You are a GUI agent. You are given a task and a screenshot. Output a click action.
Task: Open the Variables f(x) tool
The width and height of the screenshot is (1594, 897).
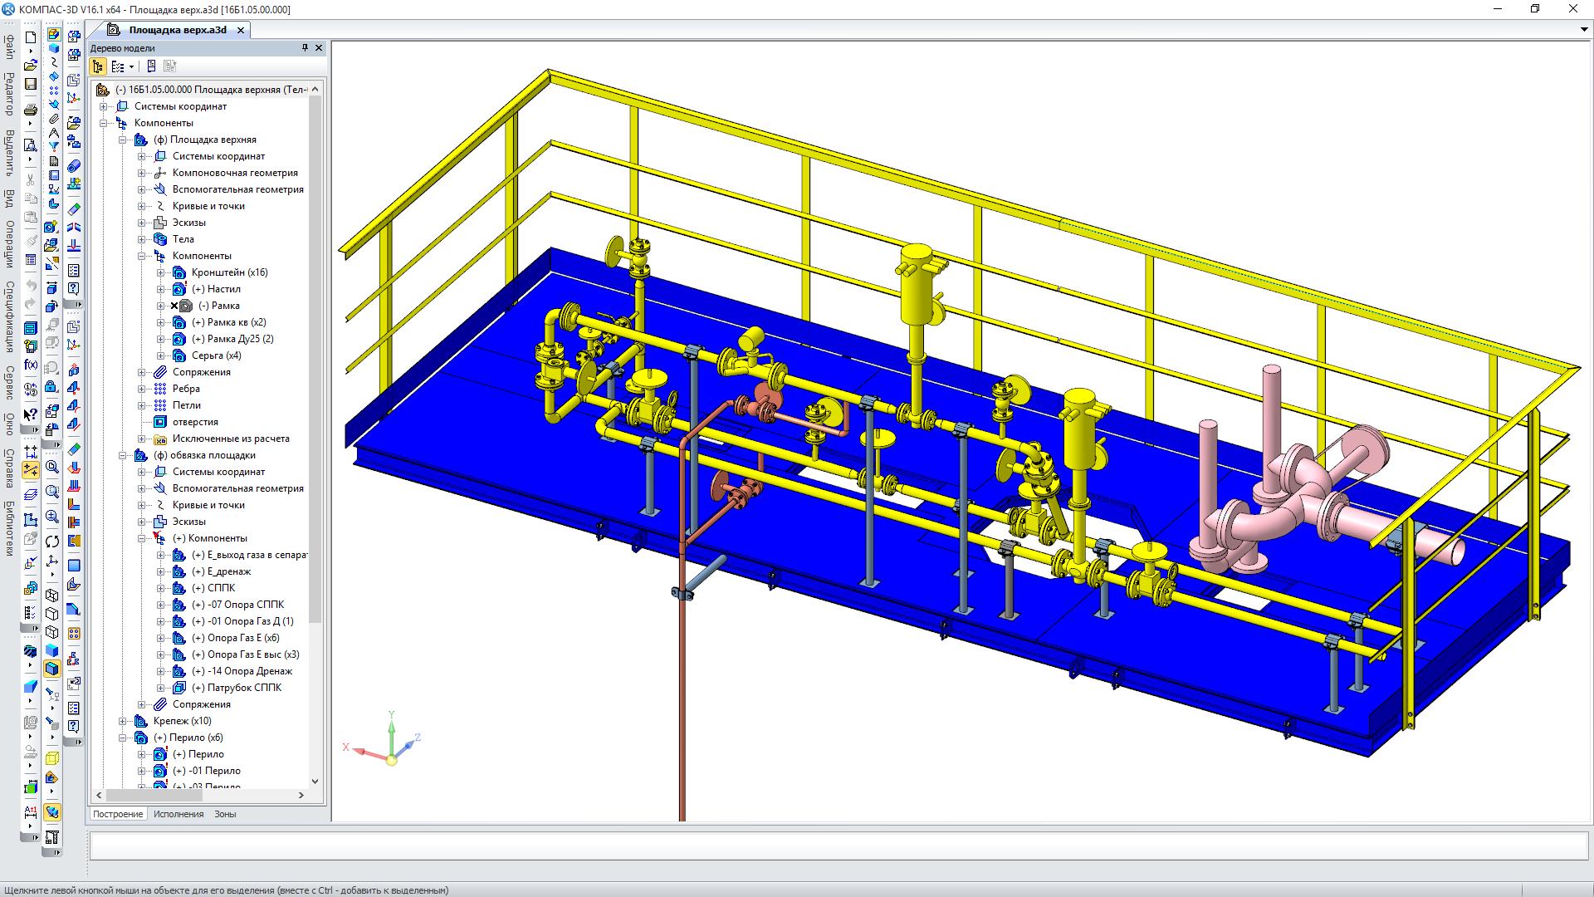(31, 365)
